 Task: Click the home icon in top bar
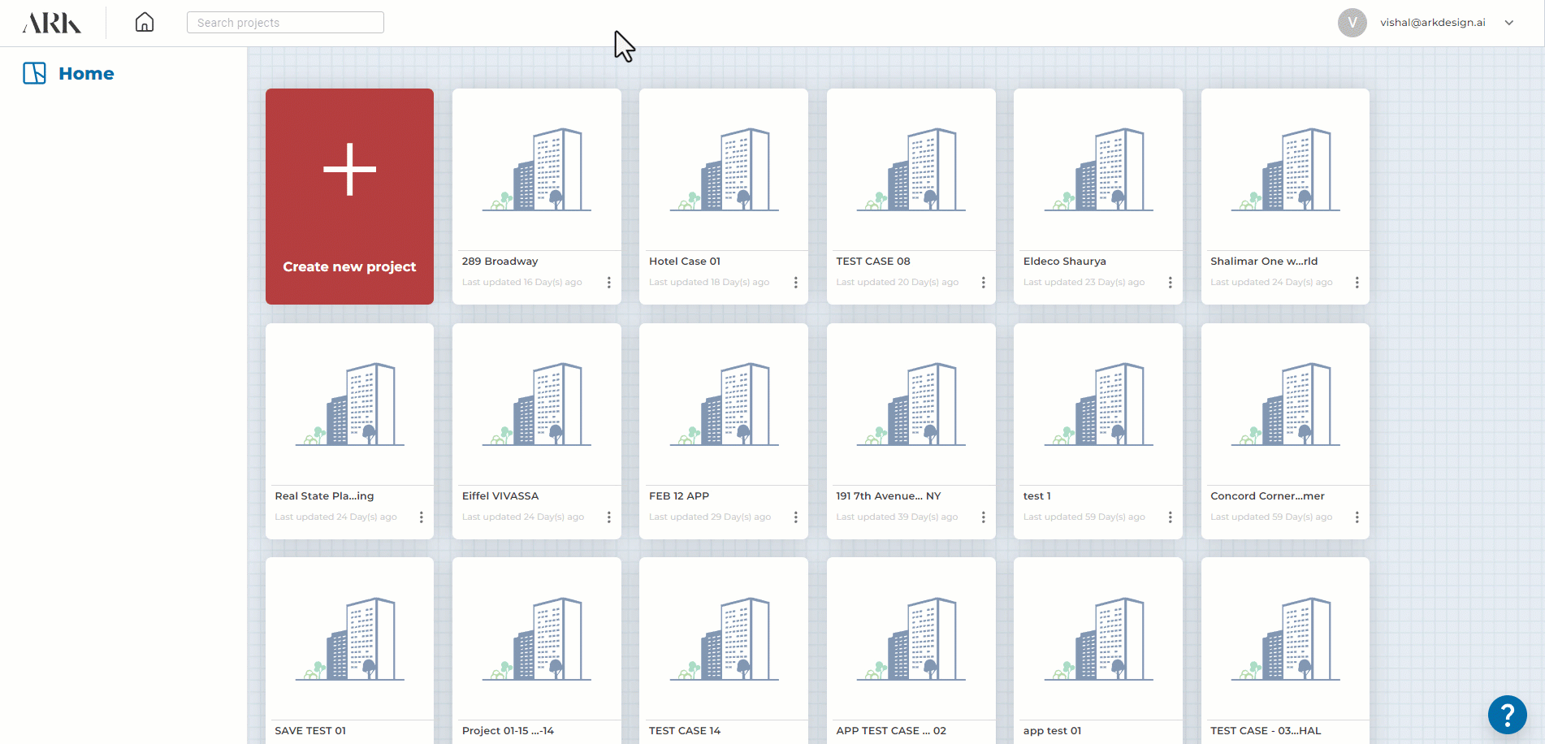coord(145,22)
